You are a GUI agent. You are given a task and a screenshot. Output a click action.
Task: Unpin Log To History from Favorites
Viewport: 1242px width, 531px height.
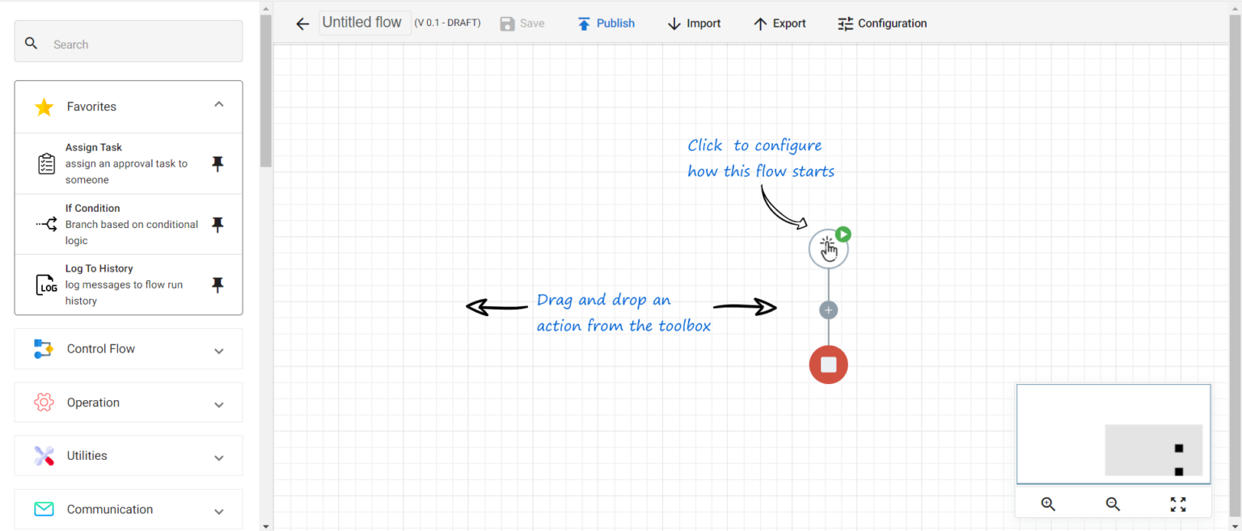(x=218, y=284)
